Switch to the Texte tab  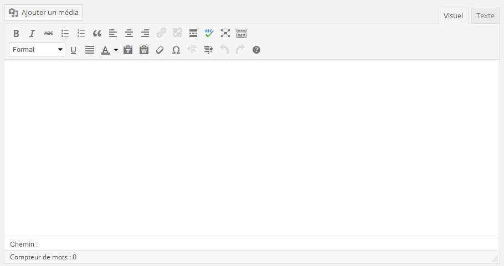point(485,16)
